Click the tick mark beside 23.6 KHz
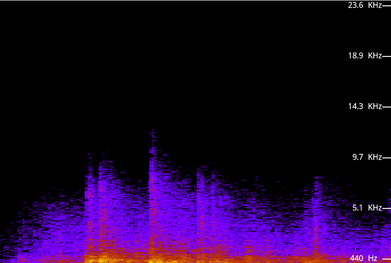 click(x=387, y=6)
